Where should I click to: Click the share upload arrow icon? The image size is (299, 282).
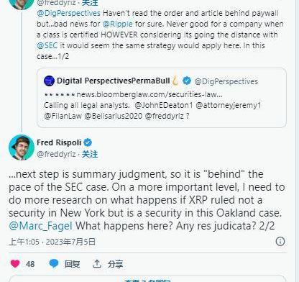click(x=97, y=264)
